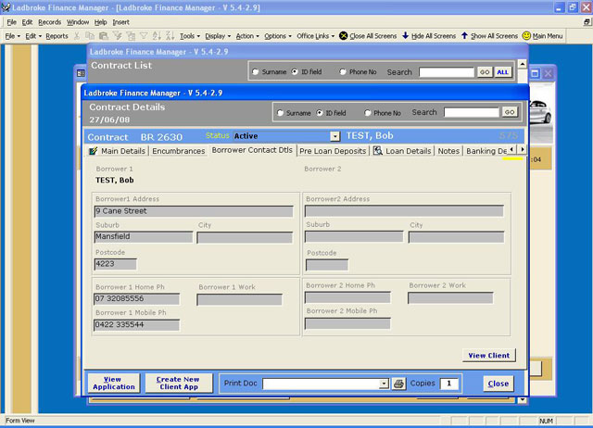Screen dimensions: 593x428
Task: Open the Window menu
Action: click(78, 22)
